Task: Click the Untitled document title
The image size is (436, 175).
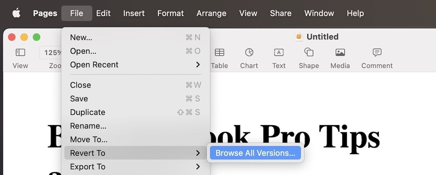Action: click(x=322, y=37)
